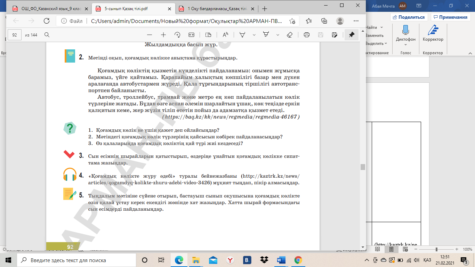This screenshot has height=267, width=475.
Task: Click the Windows taskbar search box
Action: click(77, 260)
